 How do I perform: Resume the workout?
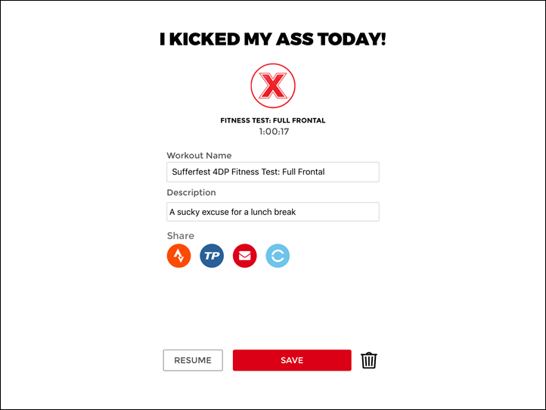point(193,360)
